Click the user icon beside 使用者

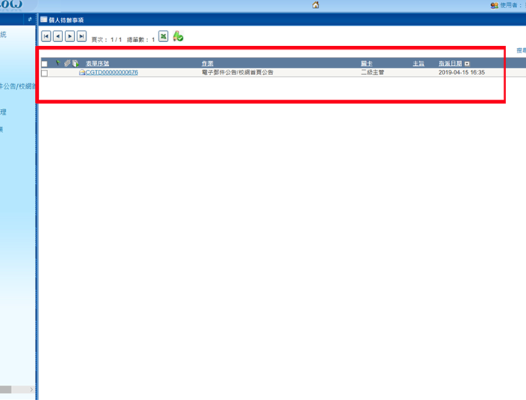(x=494, y=5)
